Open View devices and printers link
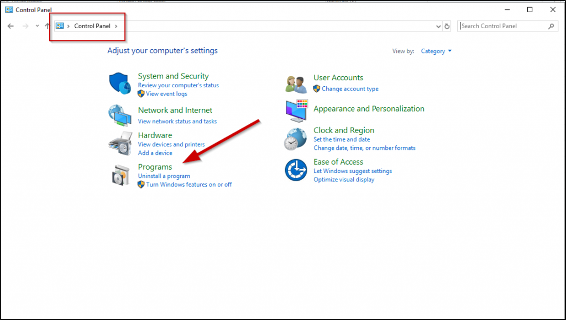The height and width of the screenshot is (320, 566). (x=171, y=144)
